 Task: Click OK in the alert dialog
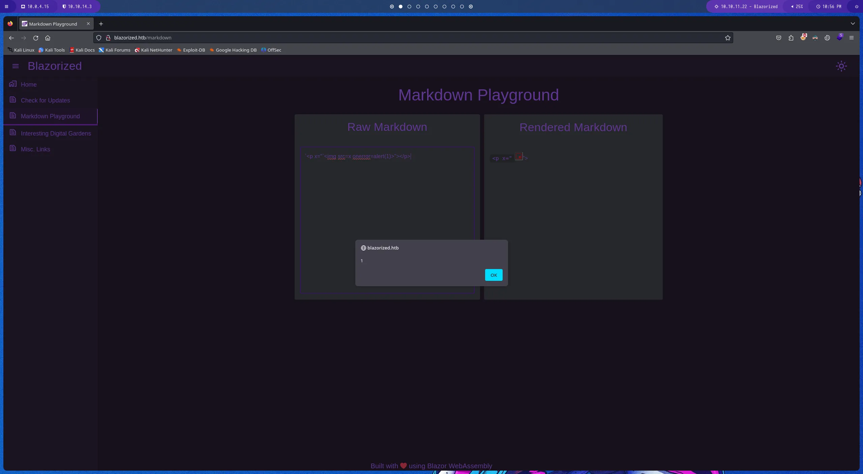(494, 275)
